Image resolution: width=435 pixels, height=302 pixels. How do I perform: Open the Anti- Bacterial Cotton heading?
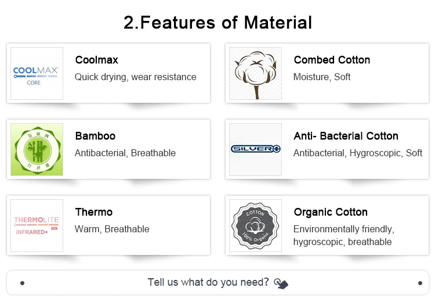click(x=346, y=136)
